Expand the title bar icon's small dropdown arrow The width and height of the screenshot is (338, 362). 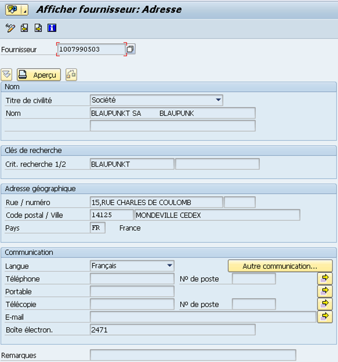pyautogui.click(x=25, y=10)
